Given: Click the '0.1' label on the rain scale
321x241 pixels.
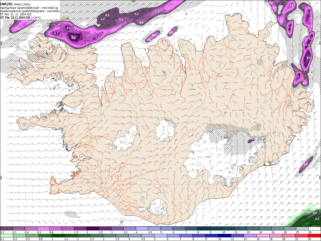Looking at the screenshot, I should (x=3, y=239).
